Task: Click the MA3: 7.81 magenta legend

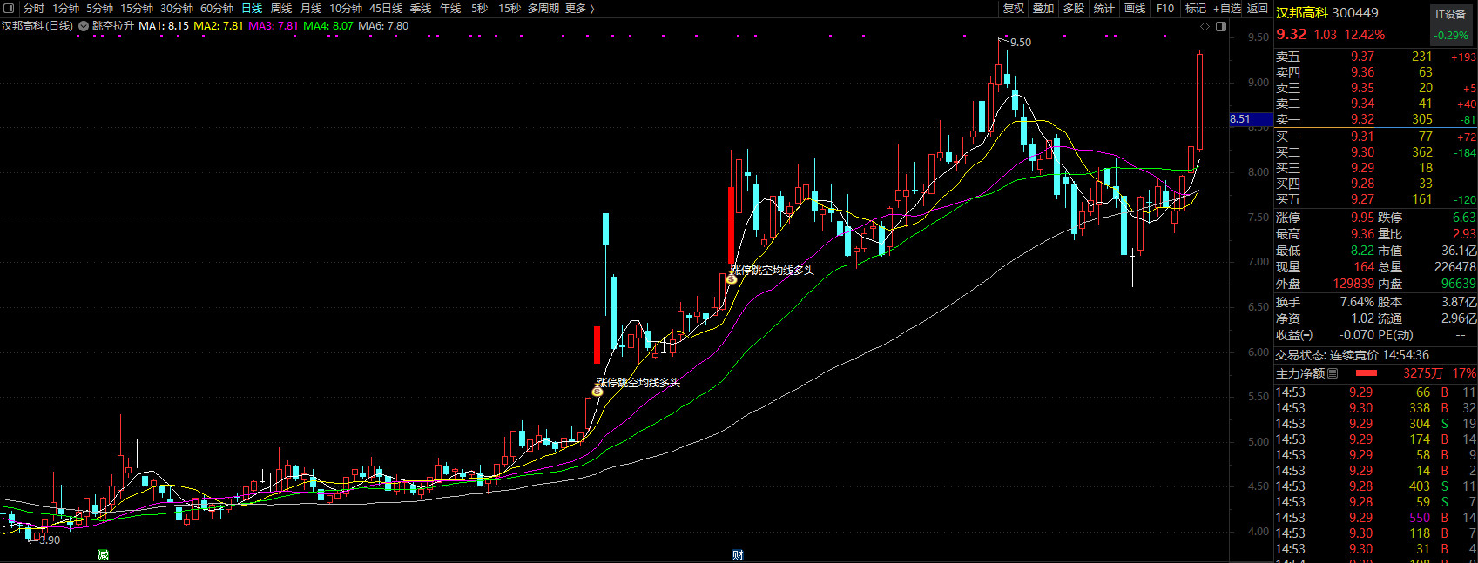Action: 273,26
